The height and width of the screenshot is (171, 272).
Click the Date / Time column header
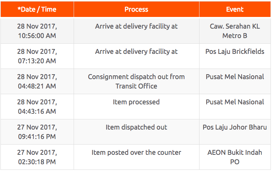tap(37, 9)
